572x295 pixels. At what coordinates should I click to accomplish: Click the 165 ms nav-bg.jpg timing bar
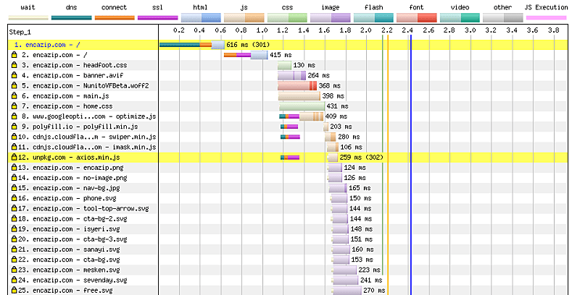pyautogui.click(x=338, y=188)
